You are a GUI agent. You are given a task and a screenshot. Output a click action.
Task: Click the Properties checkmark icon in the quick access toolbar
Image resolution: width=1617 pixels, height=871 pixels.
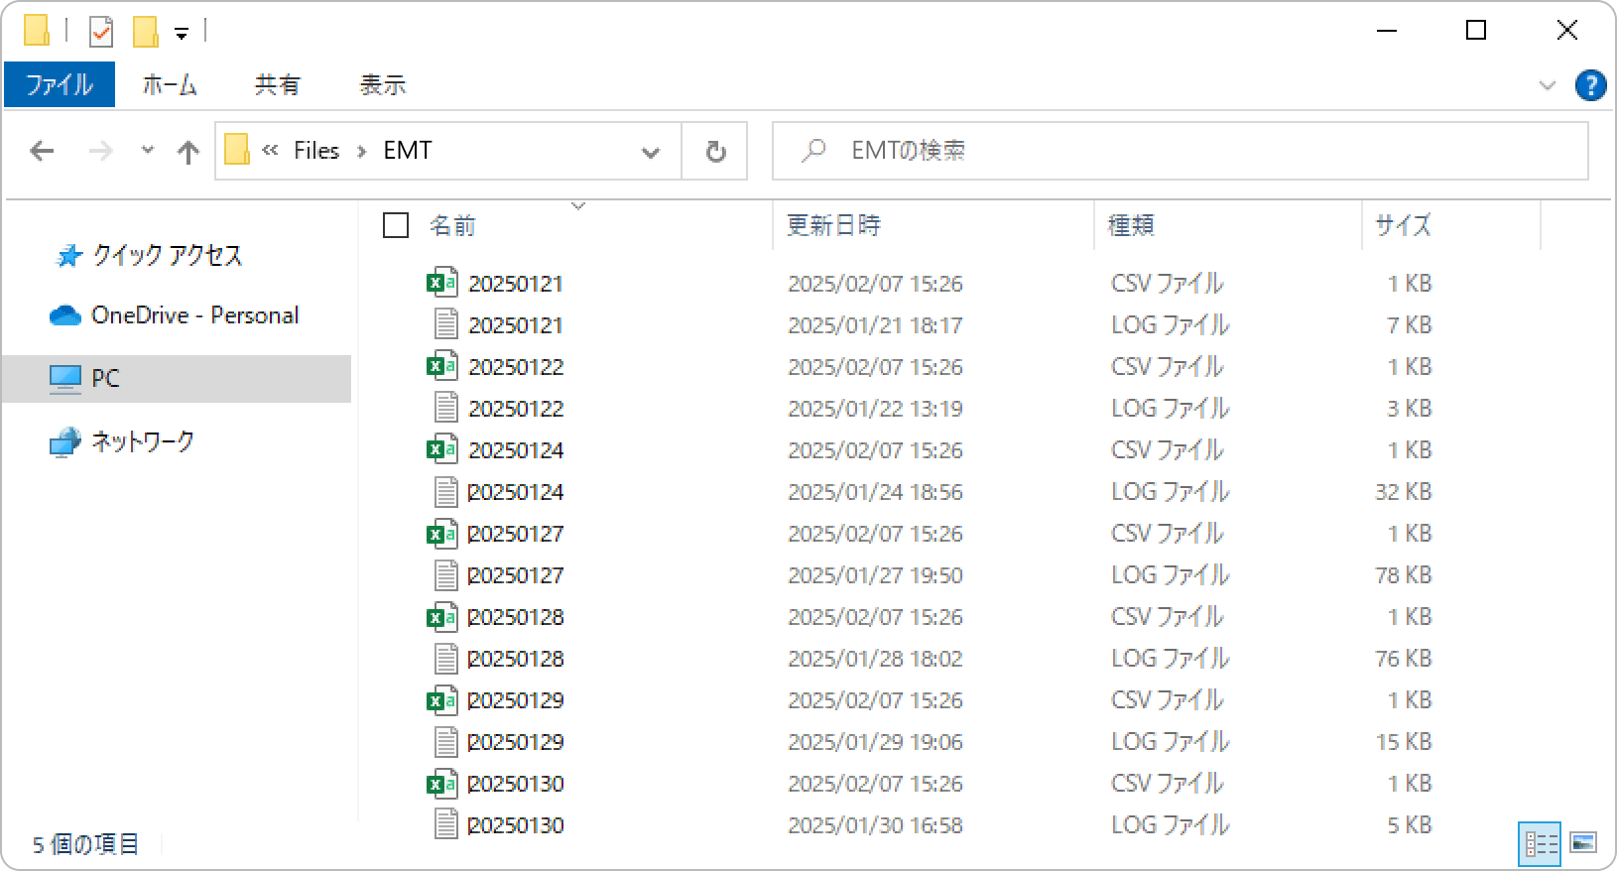coord(100,32)
